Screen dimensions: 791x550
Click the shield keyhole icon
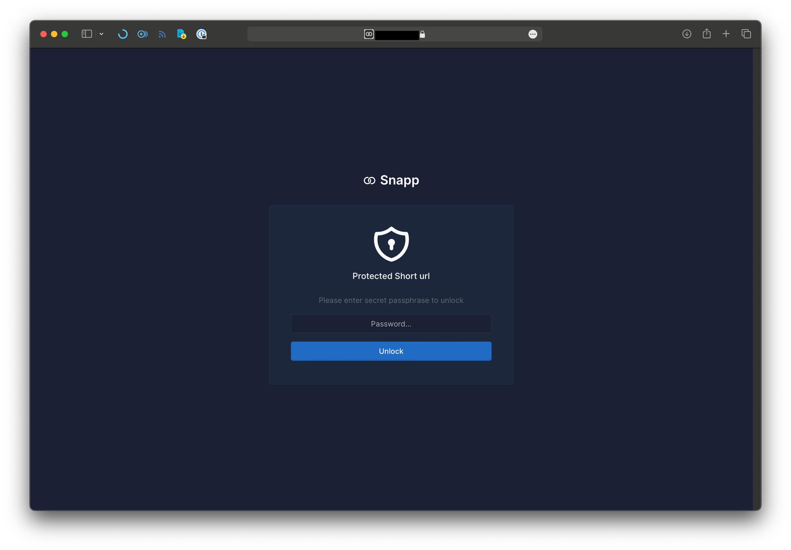(x=391, y=244)
